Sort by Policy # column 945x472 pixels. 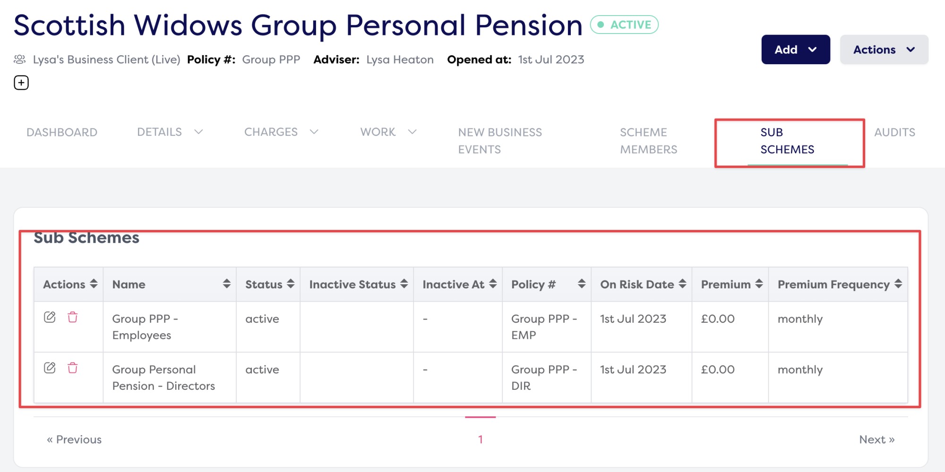click(x=582, y=284)
